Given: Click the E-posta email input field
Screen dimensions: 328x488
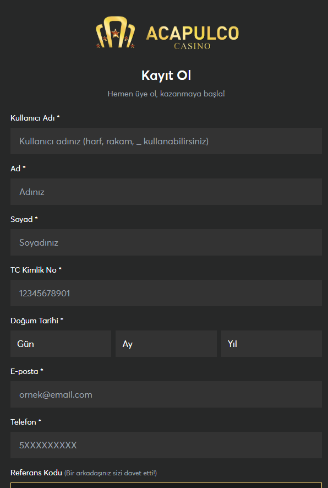Looking at the screenshot, I should pyautogui.click(x=166, y=394).
